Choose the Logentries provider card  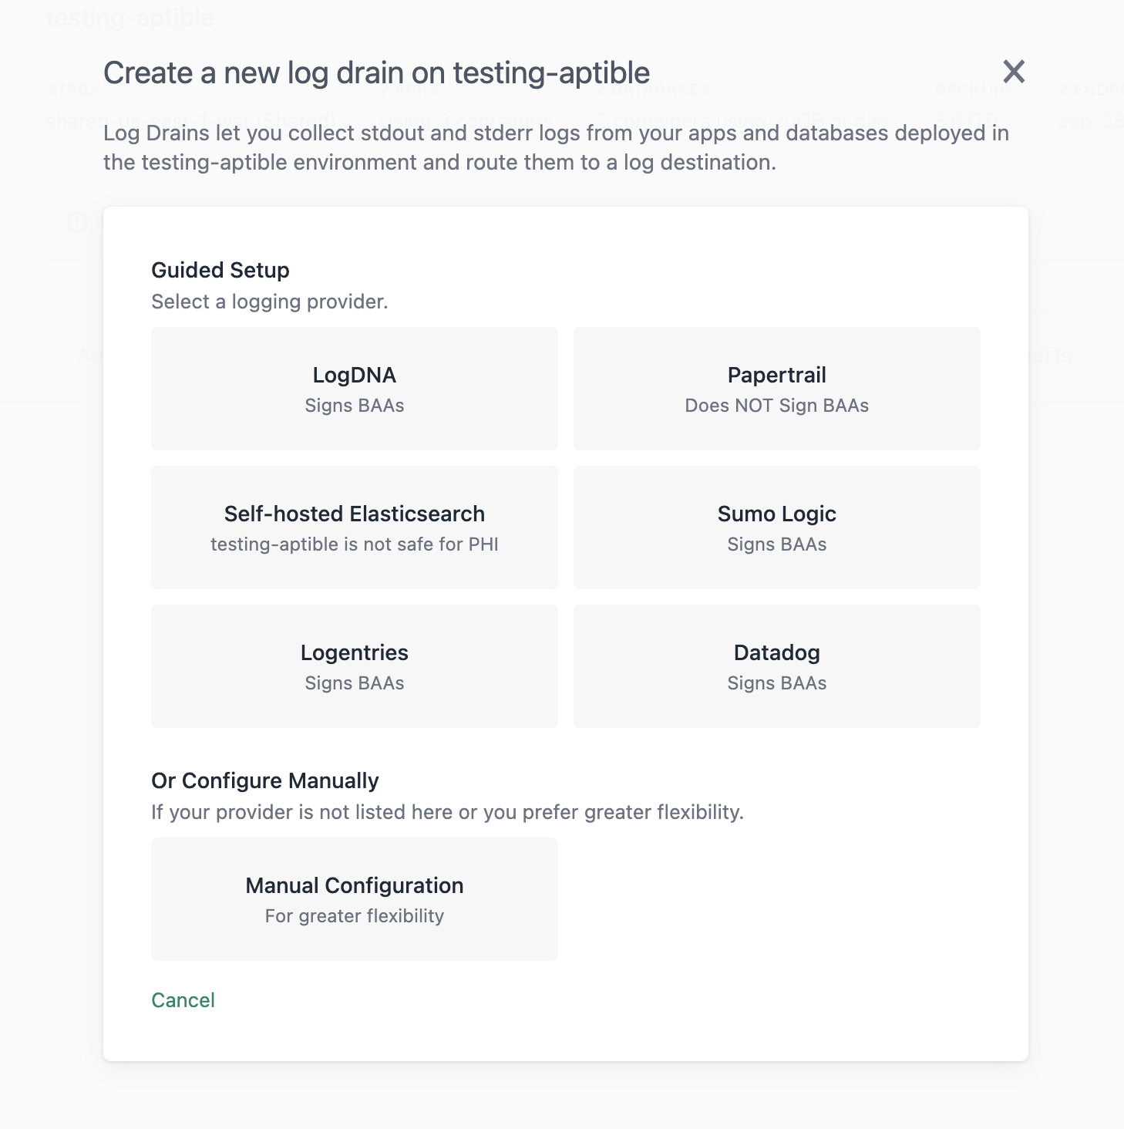coord(355,666)
